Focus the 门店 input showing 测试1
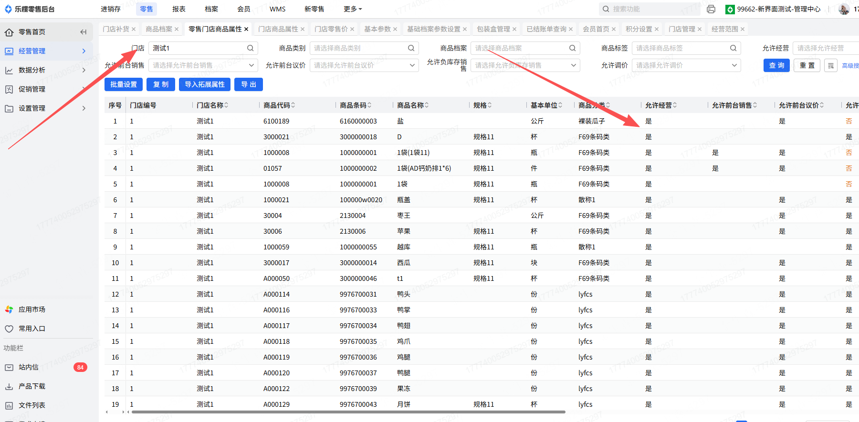The image size is (859, 422). click(x=203, y=48)
